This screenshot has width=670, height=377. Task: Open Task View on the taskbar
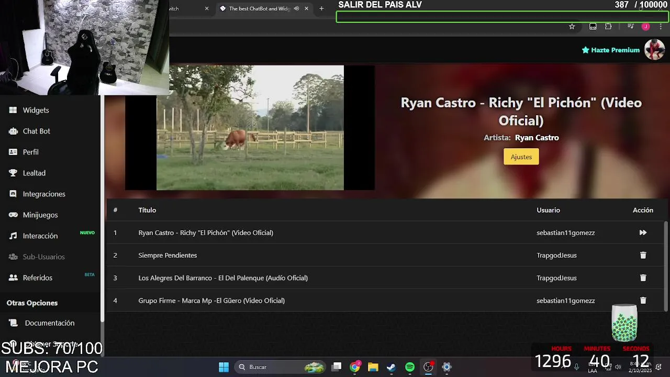pyautogui.click(x=337, y=367)
